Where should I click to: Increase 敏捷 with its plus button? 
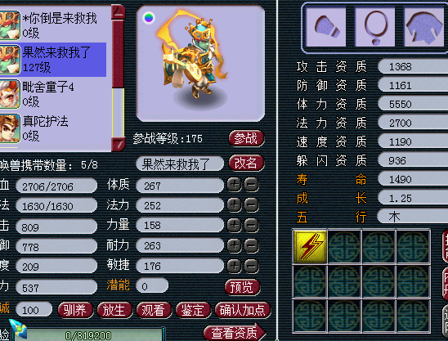(x=234, y=266)
